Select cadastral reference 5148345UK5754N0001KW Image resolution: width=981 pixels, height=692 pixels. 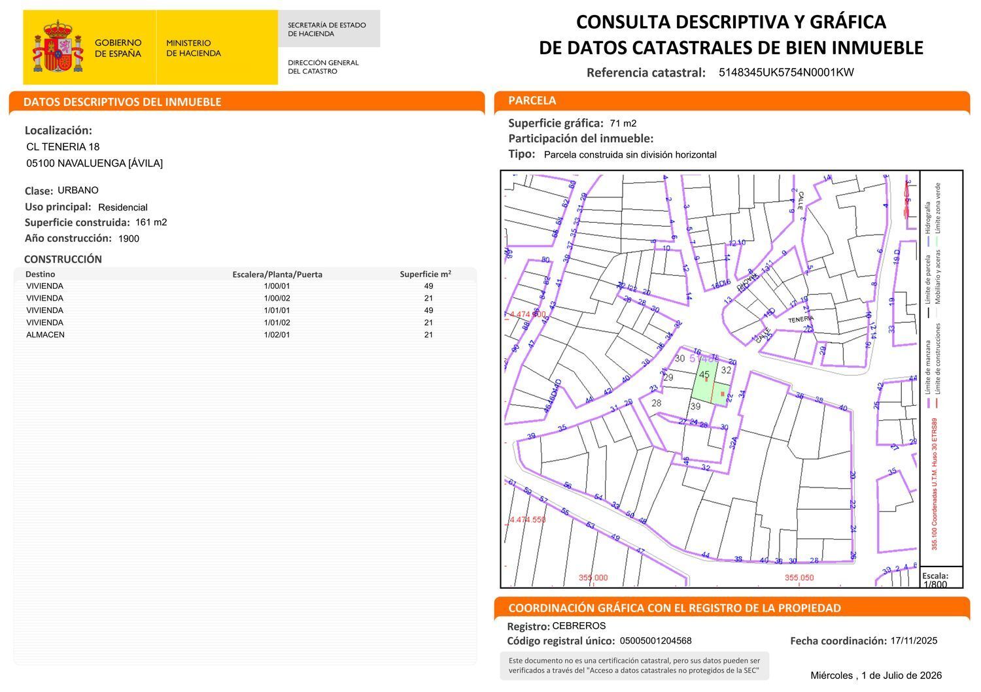pyautogui.click(x=786, y=73)
